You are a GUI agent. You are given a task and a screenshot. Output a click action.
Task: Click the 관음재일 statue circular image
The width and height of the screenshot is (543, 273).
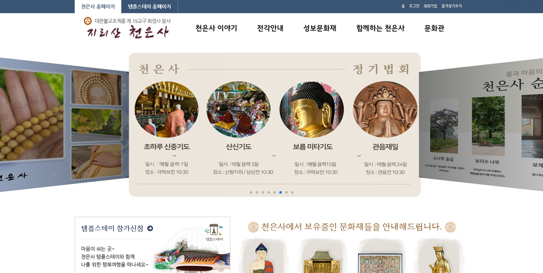[x=385, y=110]
